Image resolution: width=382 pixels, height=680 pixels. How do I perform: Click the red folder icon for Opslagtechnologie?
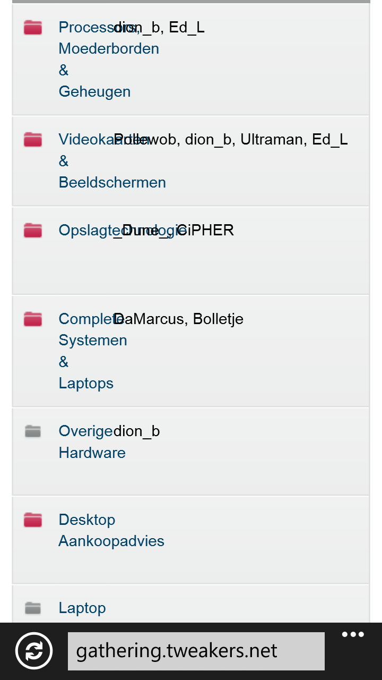click(x=33, y=231)
